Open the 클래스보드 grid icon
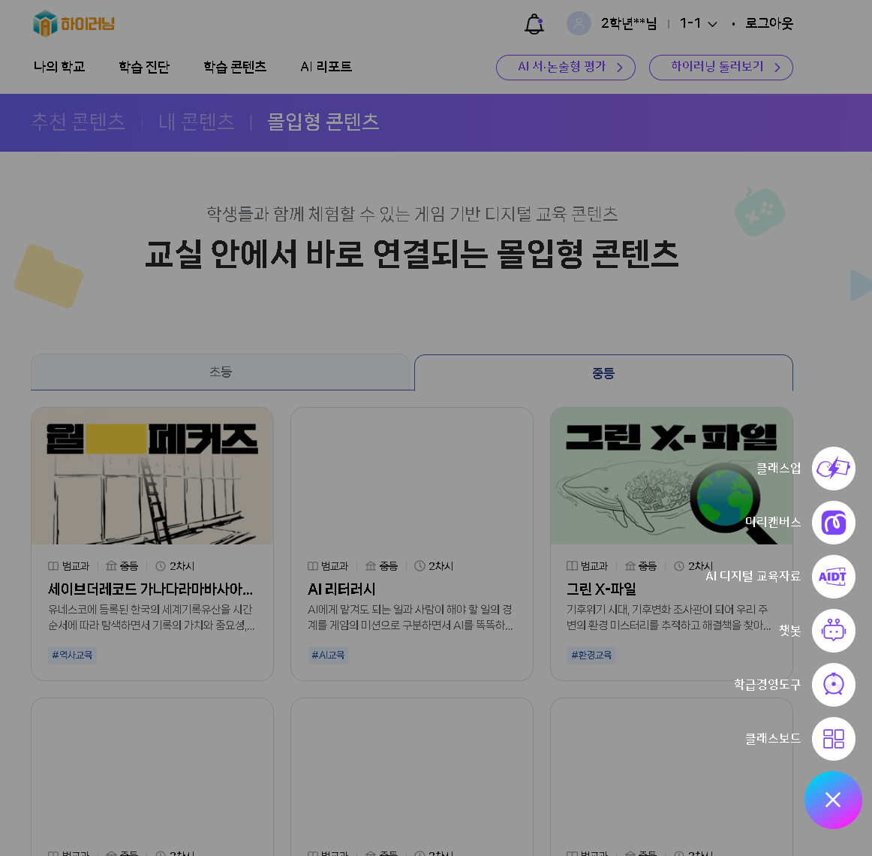This screenshot has width=872, height=856. [833, 739]
